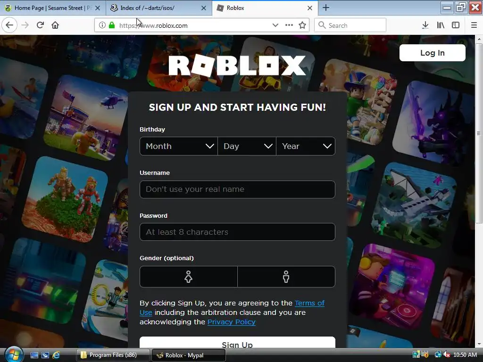Reload the Roblox page

(x=40, y=25)
